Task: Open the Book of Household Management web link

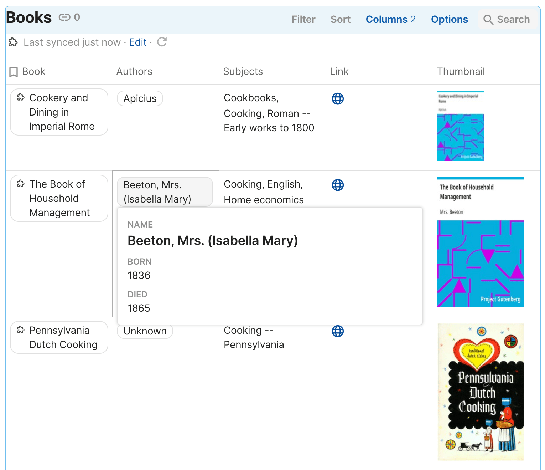Action: click(x=337, y=185)
